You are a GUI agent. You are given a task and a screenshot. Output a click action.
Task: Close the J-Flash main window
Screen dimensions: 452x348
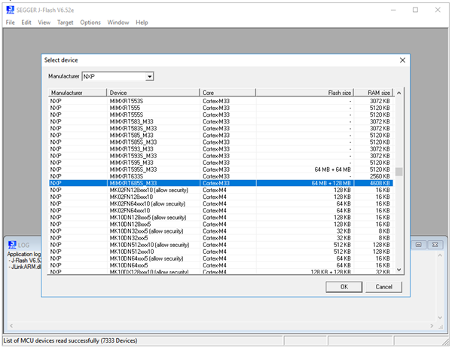438,10
